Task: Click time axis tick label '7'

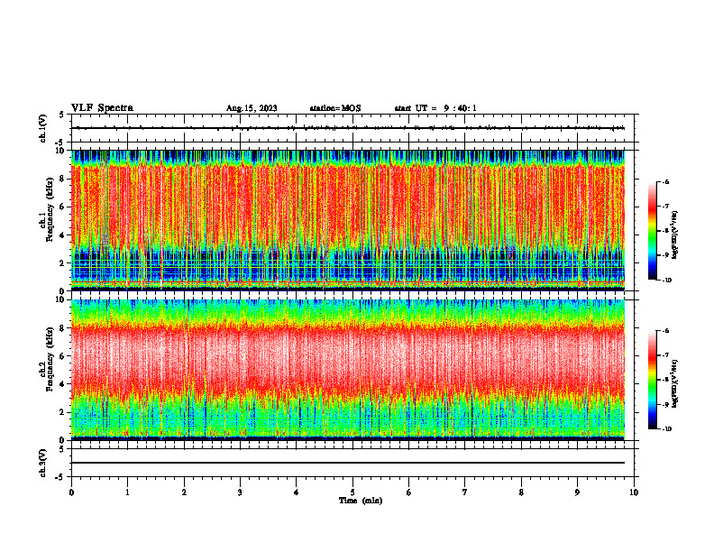Action: click(465, 492)
